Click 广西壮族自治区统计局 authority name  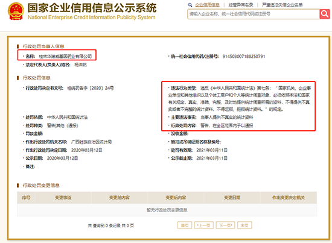[91, 142]
